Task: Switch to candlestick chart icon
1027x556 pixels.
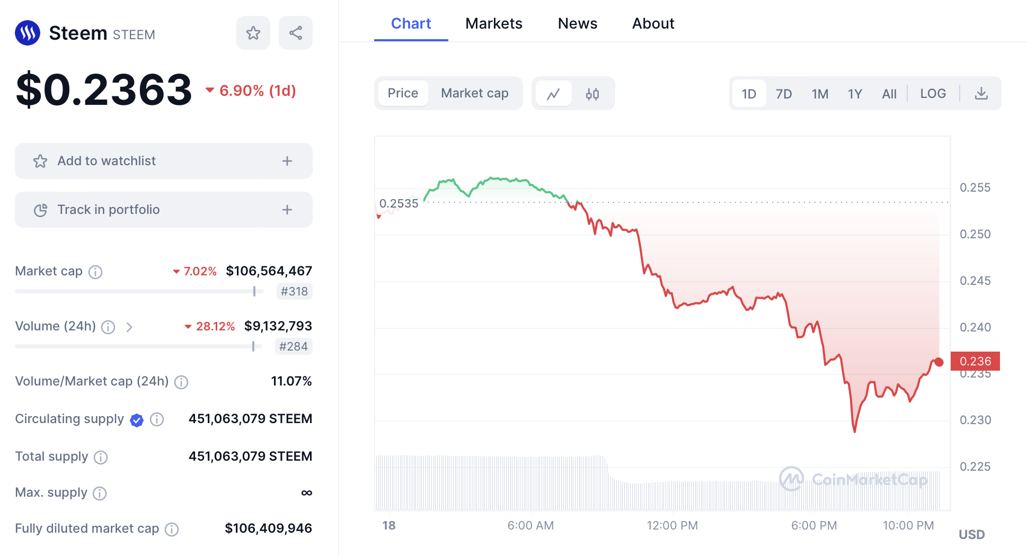Action: click(x=592, y=94)
